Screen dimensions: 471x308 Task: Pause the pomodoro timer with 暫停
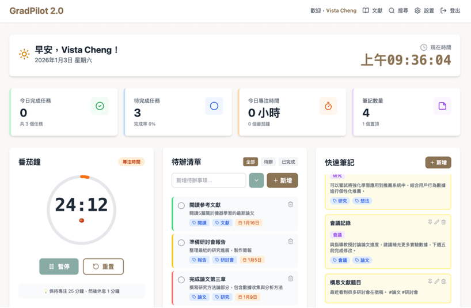(x=59, y=266)
